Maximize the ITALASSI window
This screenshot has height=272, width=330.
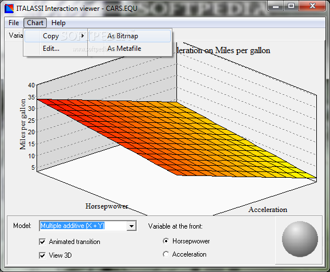coord(291,6)
